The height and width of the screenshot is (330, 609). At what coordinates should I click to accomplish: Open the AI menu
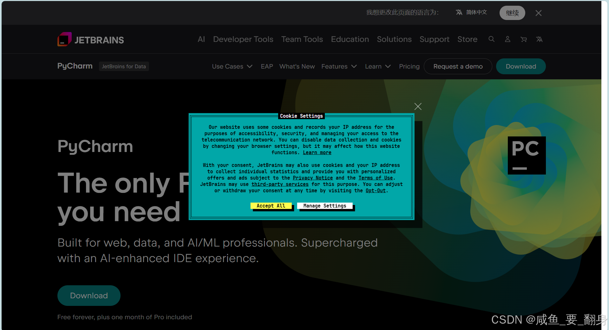coord(201,39)
